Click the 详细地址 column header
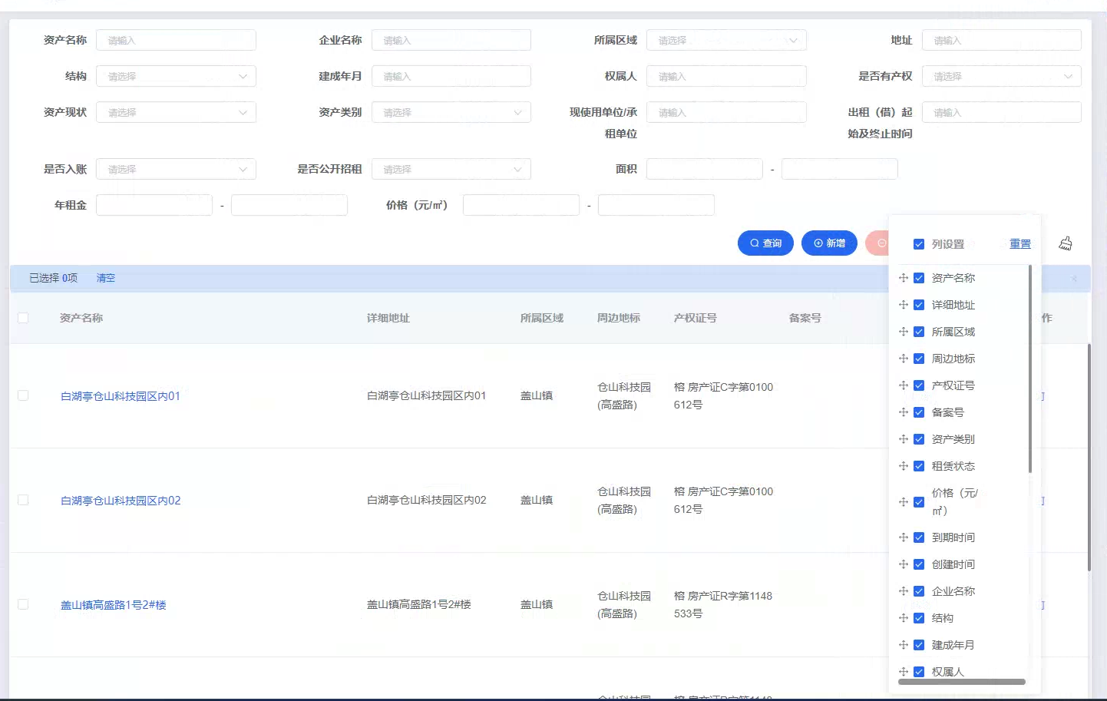This screenshot has width=1107, height=701. [388, 318]
